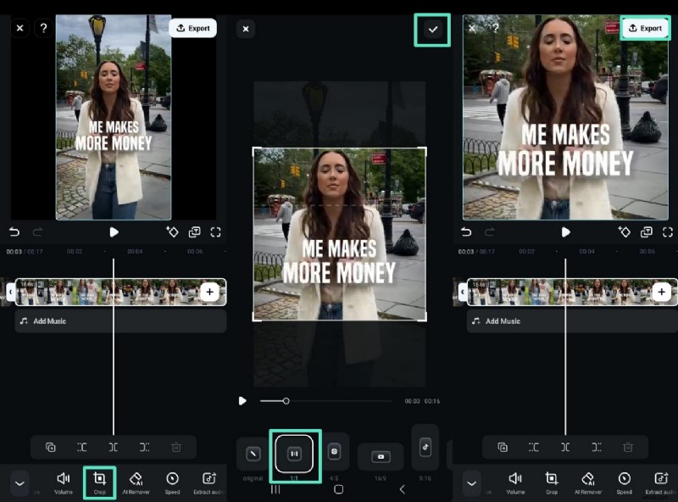Delete the clip using the trash icon
Image resolution: width=678 pixels, height=502 pixels.
tap(175, 448)
